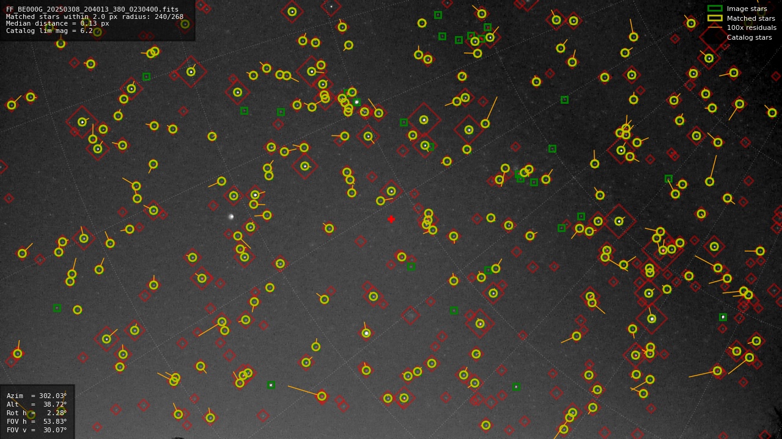Click the 'FOV h = 53.83°' value

tap(37, 421)
